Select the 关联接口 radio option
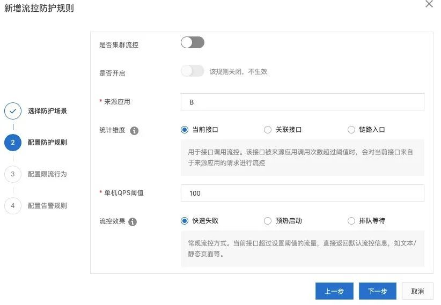 tap(268, 130)
